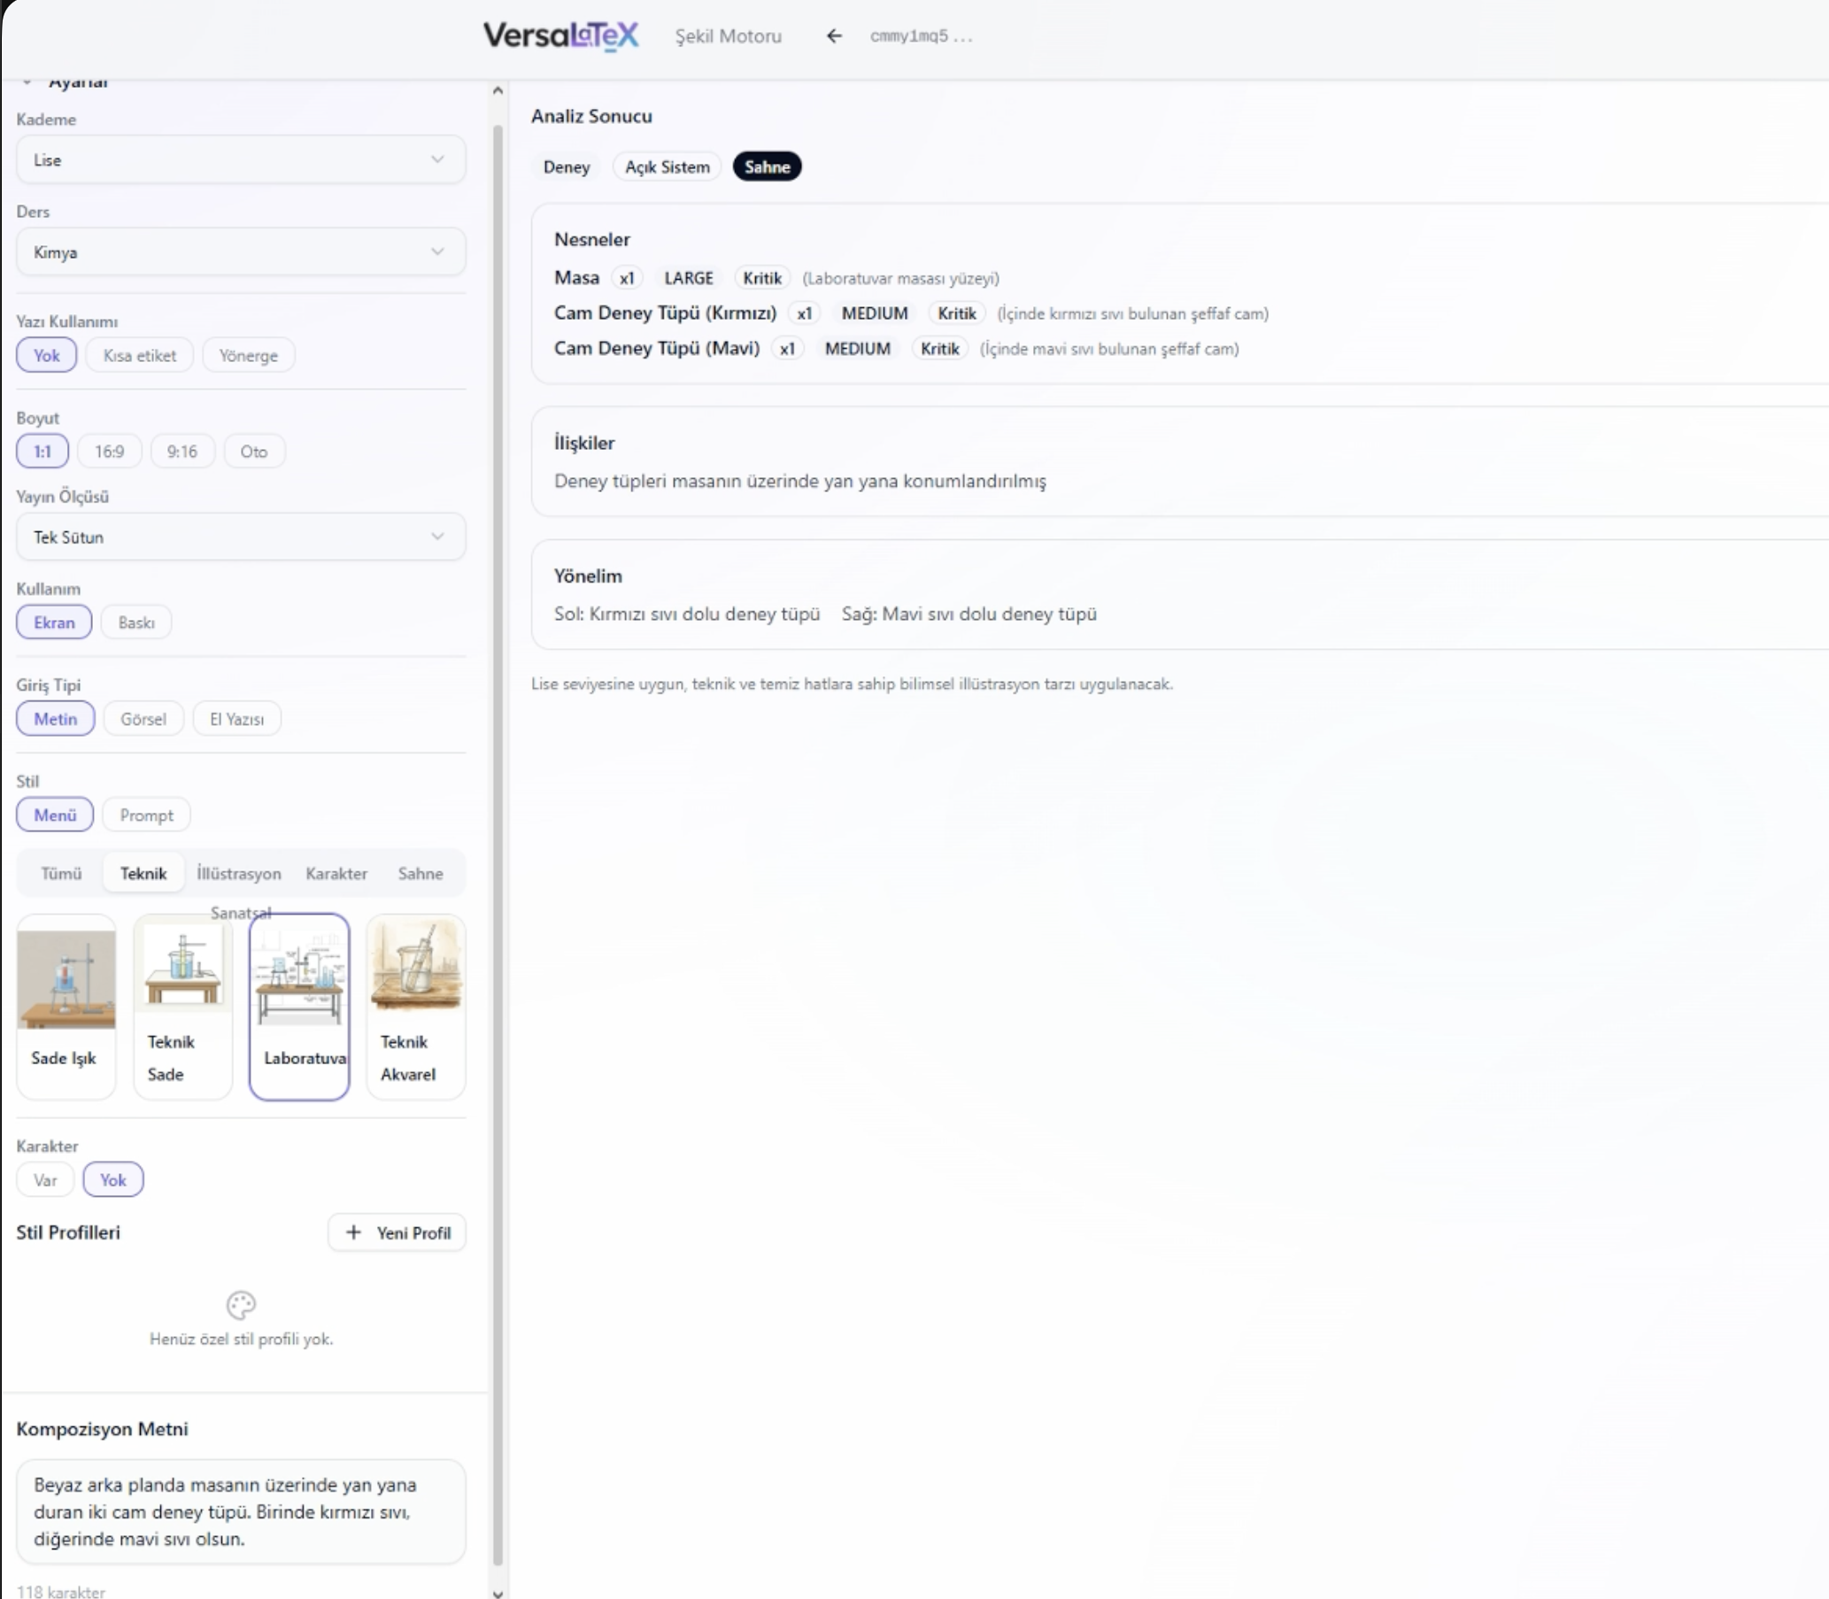This screenshot has height=1599, width=1829.
Task: Click the VersaLaTeX logo
Action: coord(560,35)
